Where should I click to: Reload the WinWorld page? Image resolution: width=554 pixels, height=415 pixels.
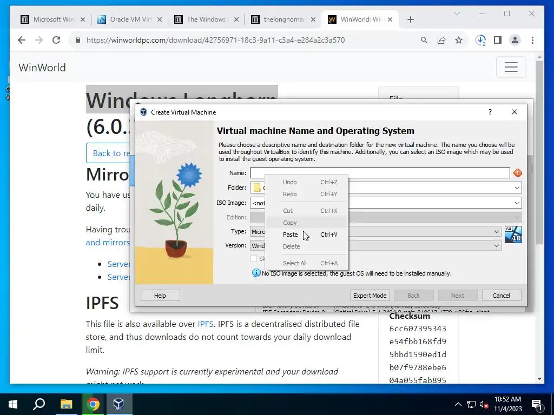coord(56,40)
